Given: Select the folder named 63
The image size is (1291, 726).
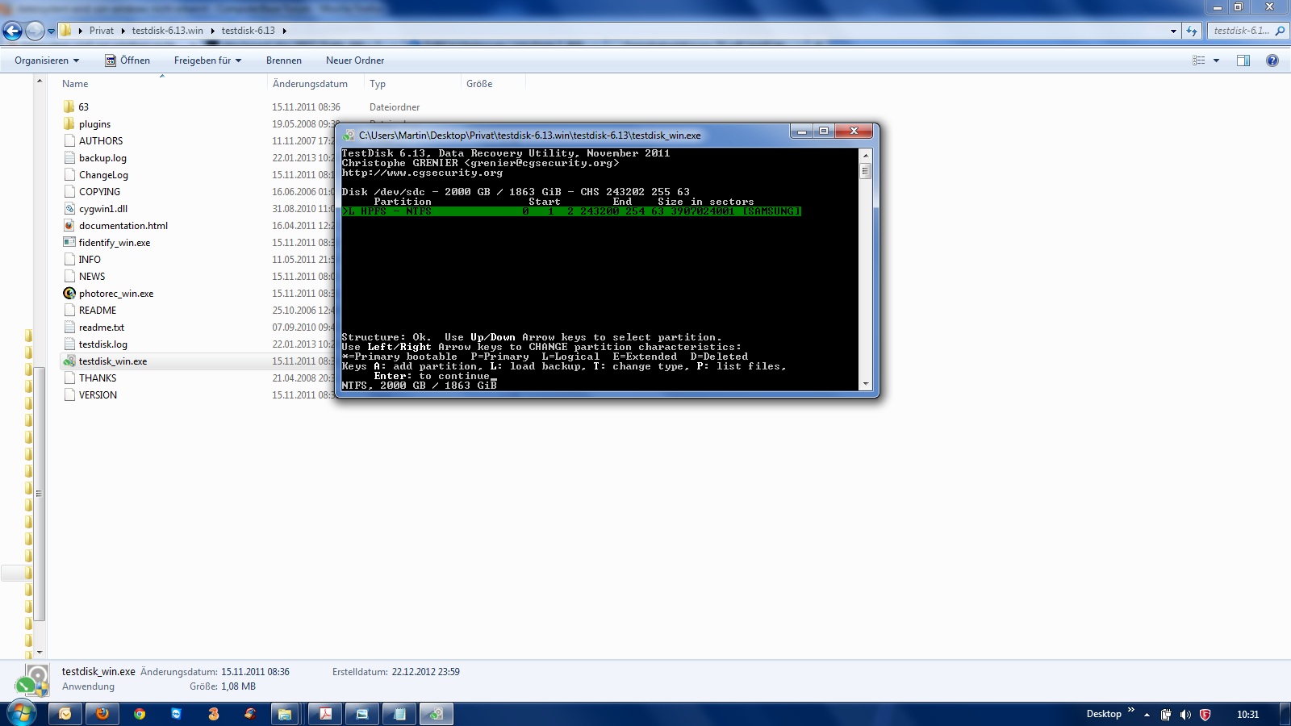Looking at the screenshot, I should click(83, 107).
